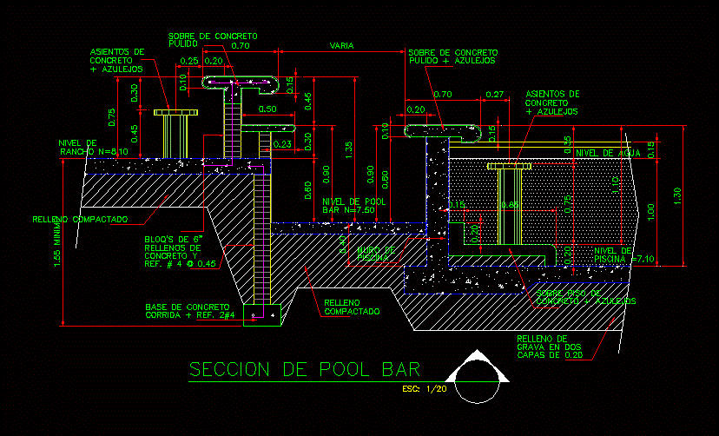Click the '0.40' vertical dimension value

[x=342, y=244]
